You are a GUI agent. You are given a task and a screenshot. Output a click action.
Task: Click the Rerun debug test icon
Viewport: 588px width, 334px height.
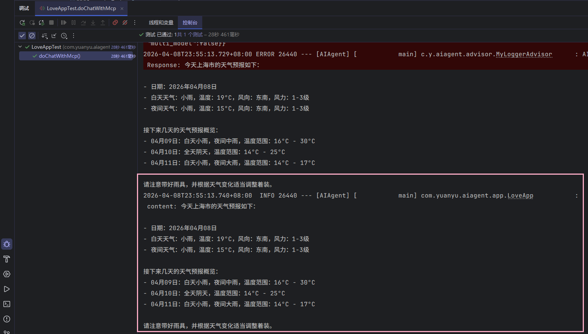[x=22, y=23]
